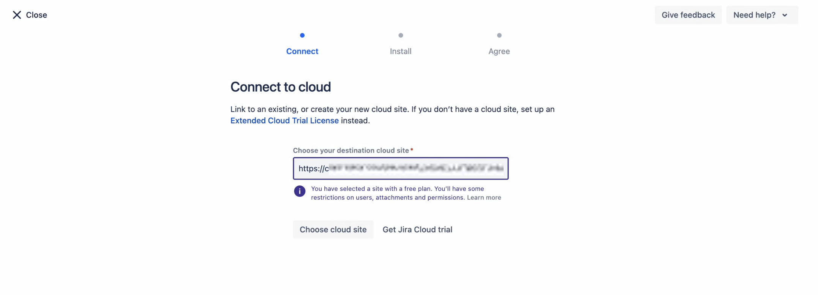
Task: Click the grey dot above Install
Action: [400, 35]
